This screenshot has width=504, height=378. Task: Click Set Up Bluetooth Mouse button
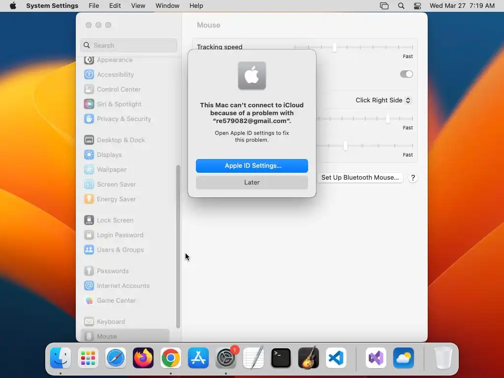pos(360,178)
